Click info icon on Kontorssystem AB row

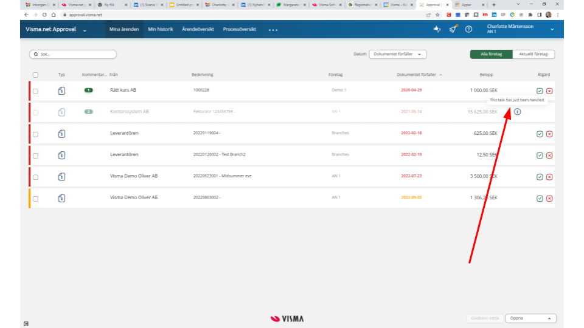517,112
